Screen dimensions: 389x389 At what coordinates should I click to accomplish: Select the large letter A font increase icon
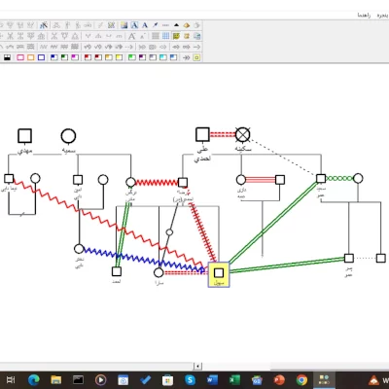tap(131, 36)
